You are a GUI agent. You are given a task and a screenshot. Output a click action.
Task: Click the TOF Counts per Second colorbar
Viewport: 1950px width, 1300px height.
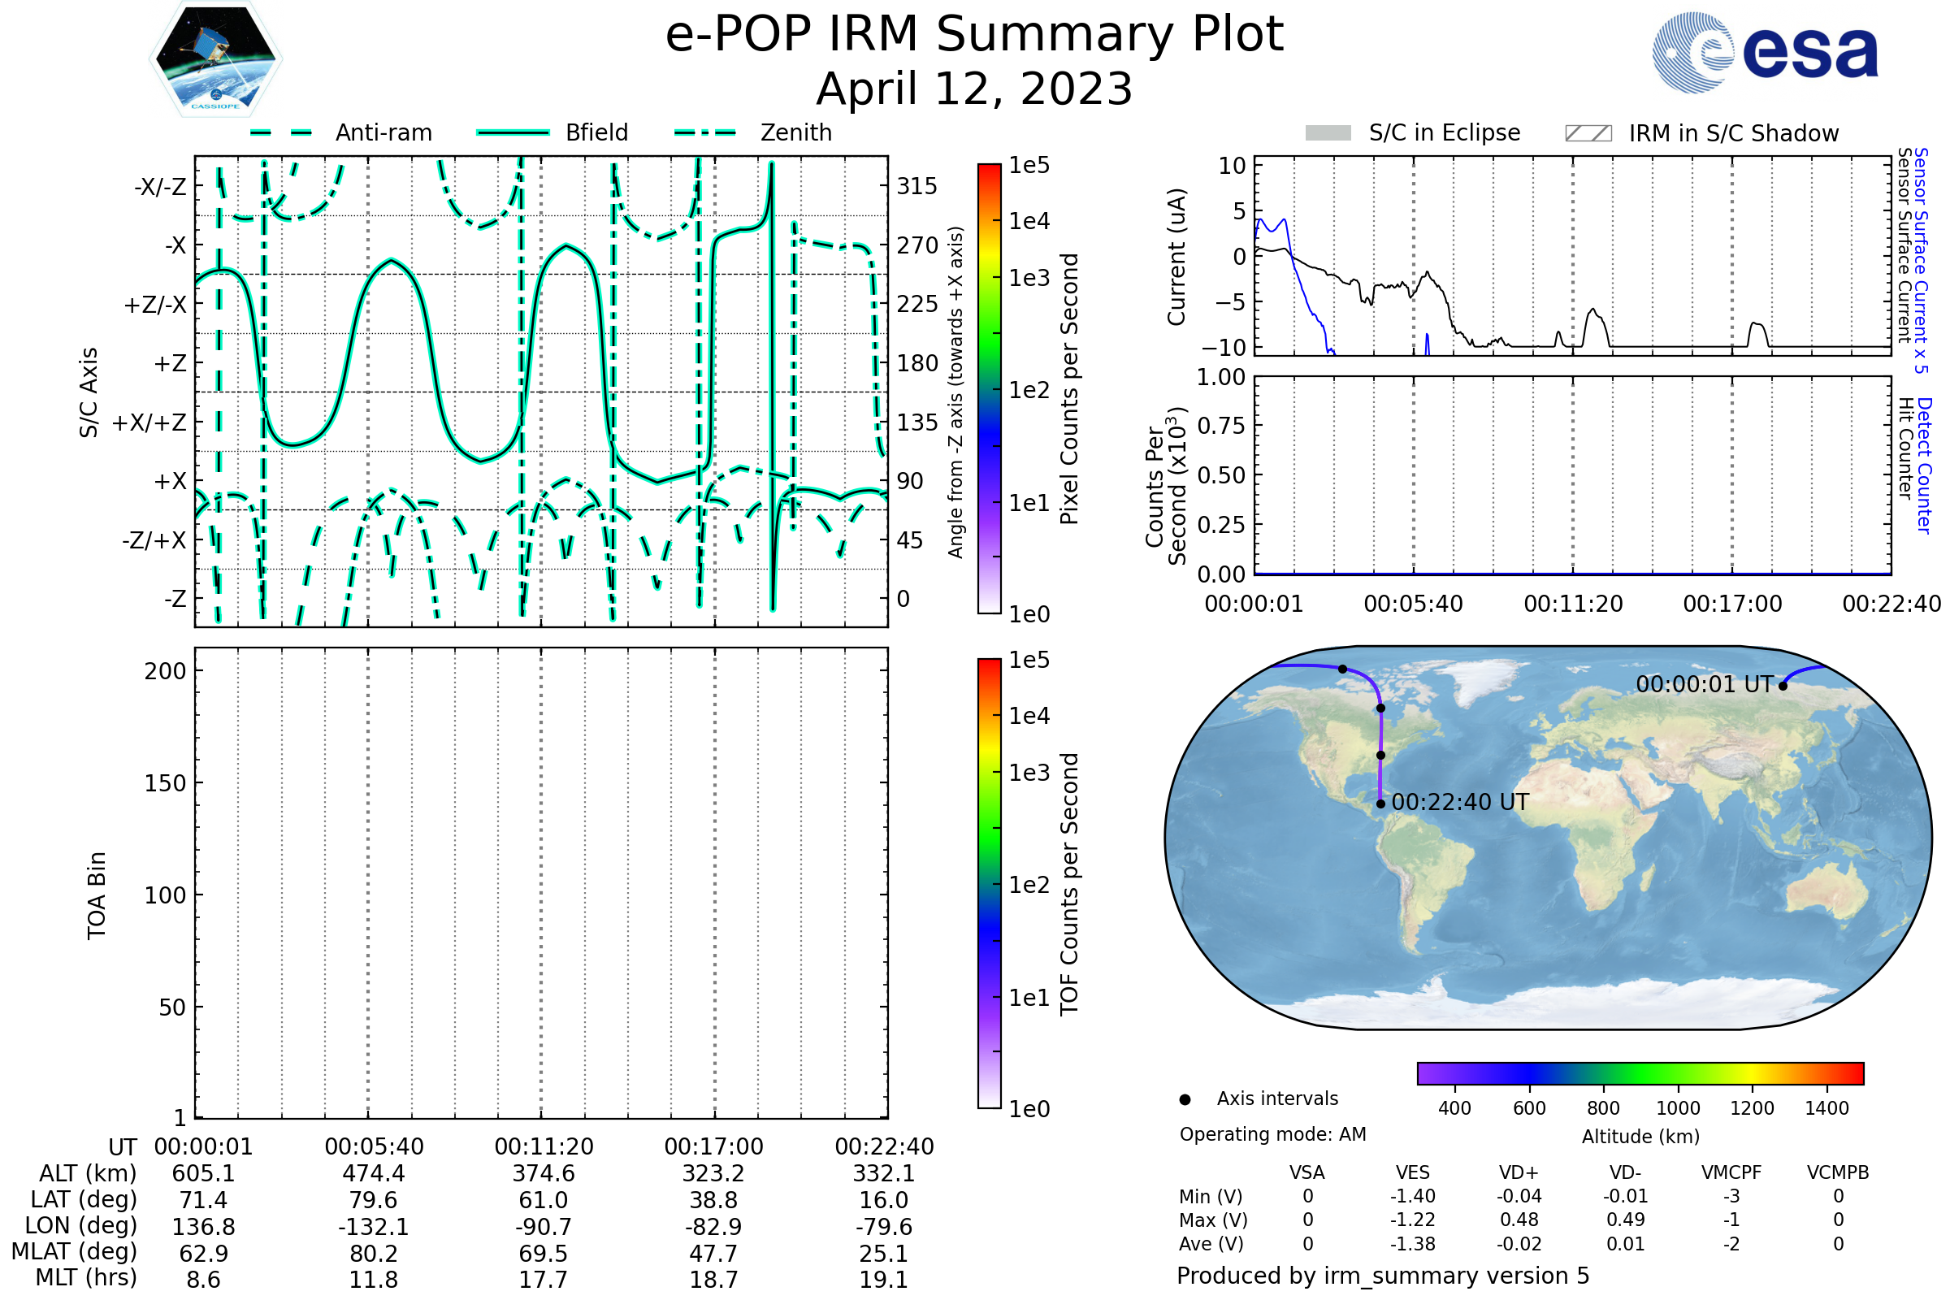click(990, 884)
